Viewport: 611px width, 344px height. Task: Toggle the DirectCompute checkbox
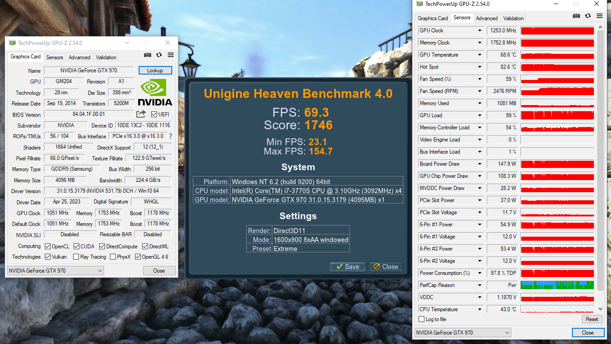pos(102,246)
